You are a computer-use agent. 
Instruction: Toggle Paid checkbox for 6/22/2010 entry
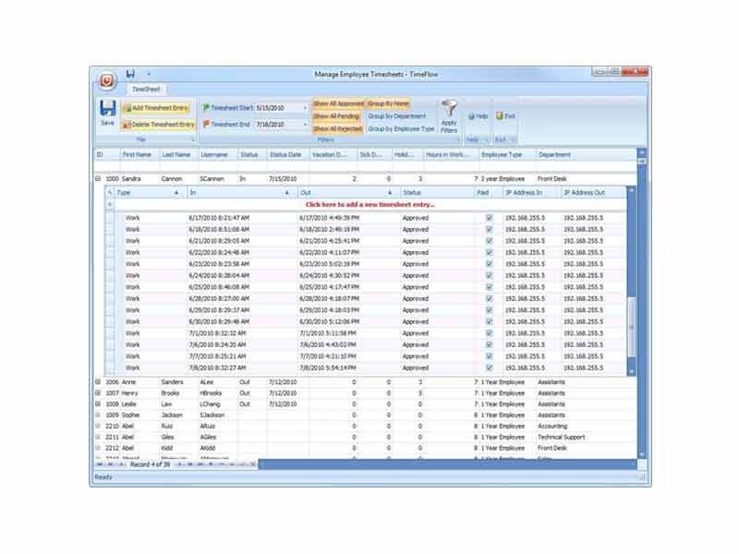click(x=490, y=252)
